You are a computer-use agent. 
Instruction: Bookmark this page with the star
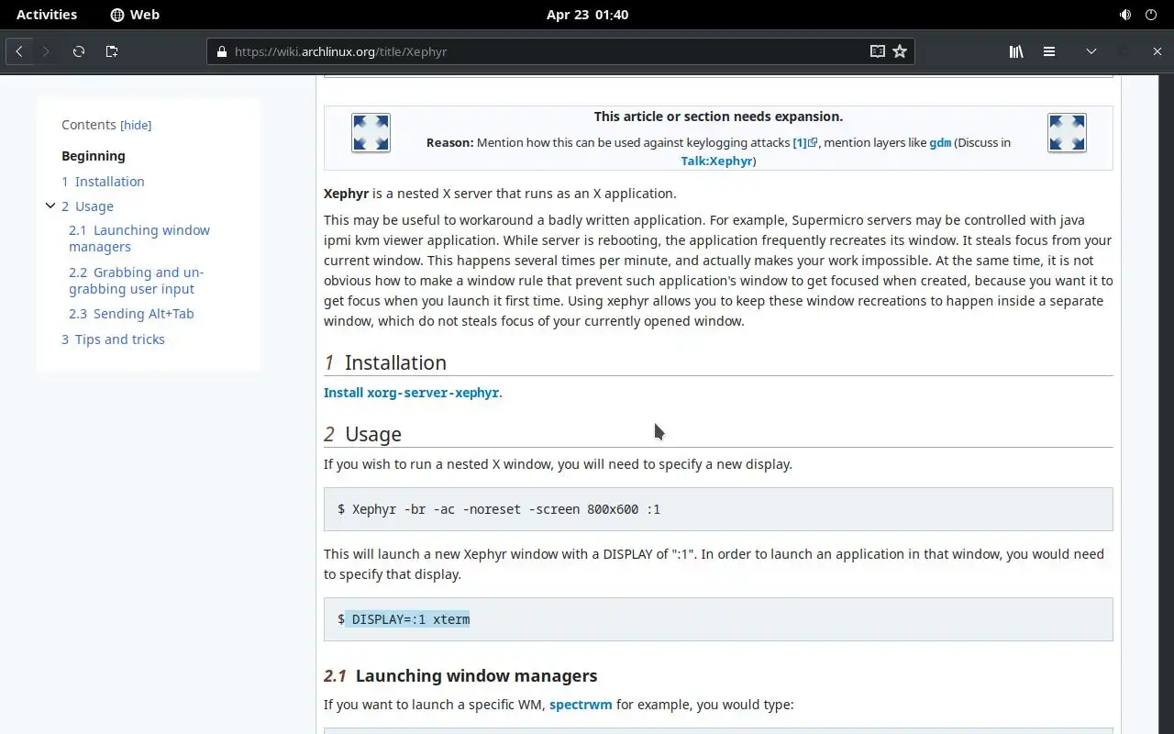pyautogui.click(x=900, y=51)
